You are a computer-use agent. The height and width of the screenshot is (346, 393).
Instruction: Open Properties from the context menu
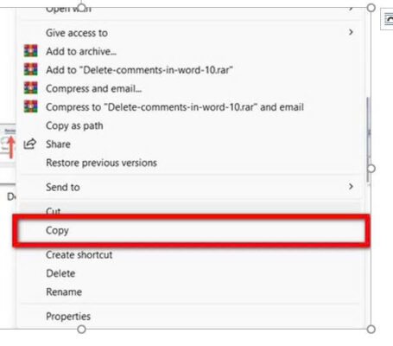pos(68,317)
